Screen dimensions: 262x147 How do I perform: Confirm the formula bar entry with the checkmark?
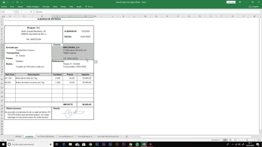point(26,12)
